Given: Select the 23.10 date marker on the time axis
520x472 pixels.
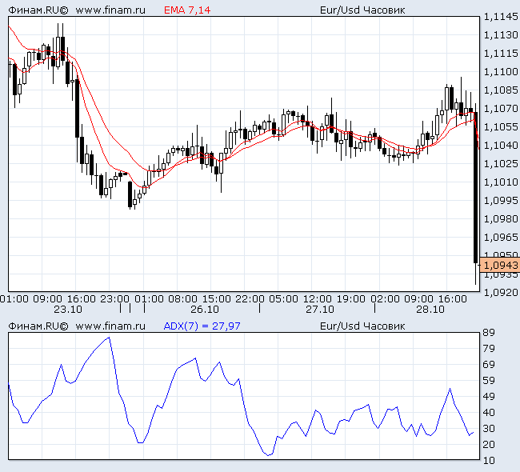Looking at the screenshot, I should (68, 309).
